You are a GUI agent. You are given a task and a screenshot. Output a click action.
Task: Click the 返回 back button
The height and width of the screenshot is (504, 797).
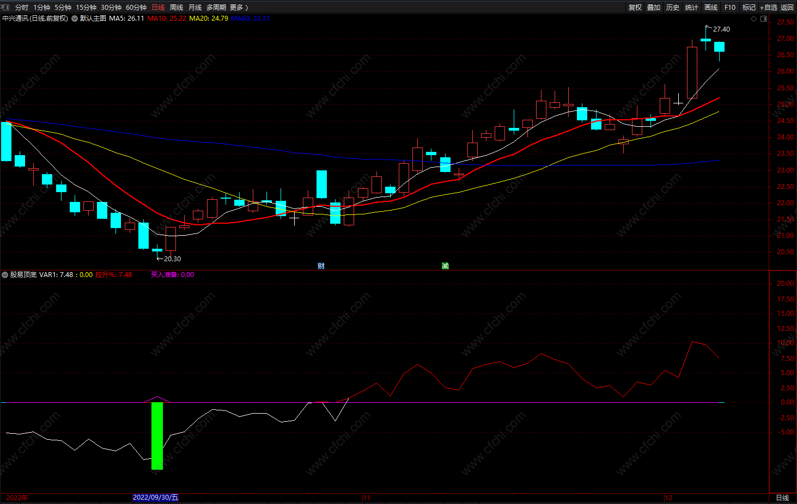coord(787,7)
